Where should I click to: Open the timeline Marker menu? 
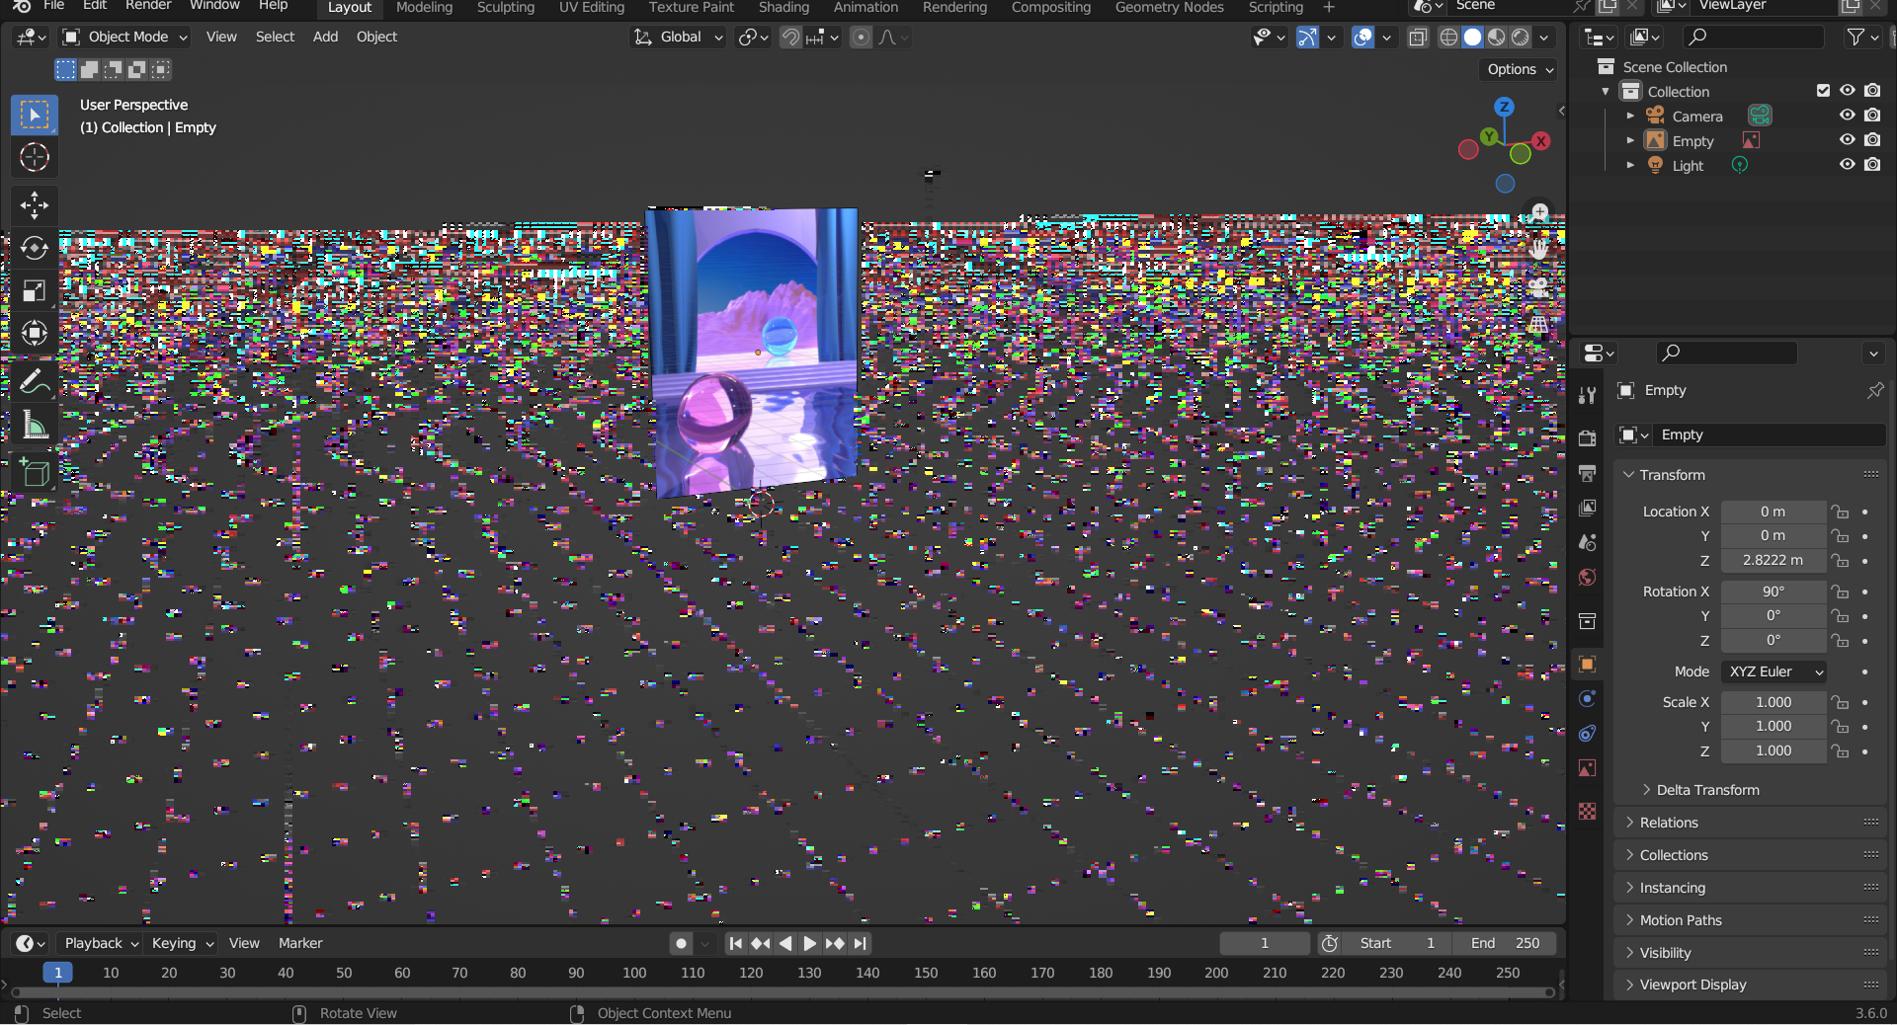300,944
